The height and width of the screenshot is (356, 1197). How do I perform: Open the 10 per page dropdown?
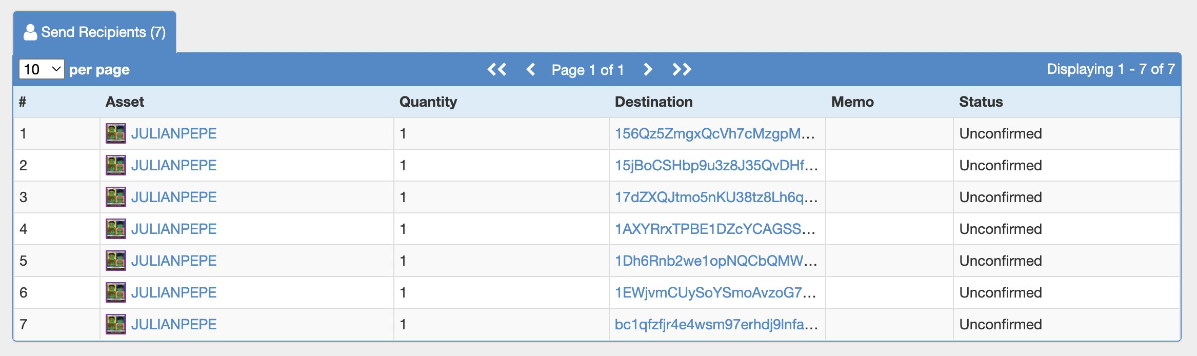pos(42,69)
